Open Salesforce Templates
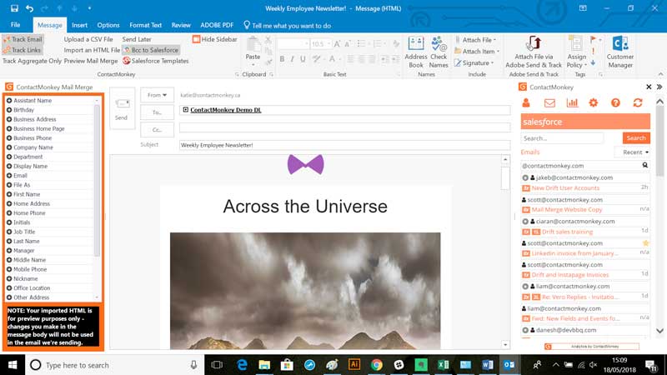This screenshot has height=375, width=667. tap(156, 61)
